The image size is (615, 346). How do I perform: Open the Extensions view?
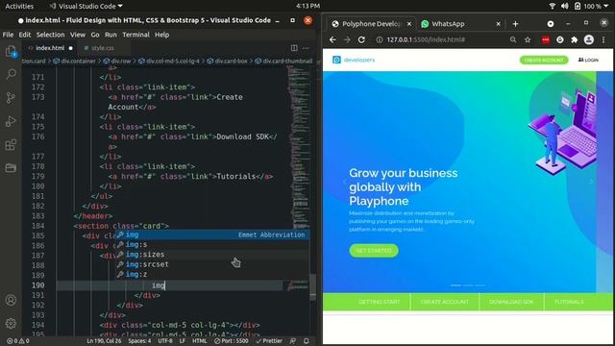pos(11,145)
